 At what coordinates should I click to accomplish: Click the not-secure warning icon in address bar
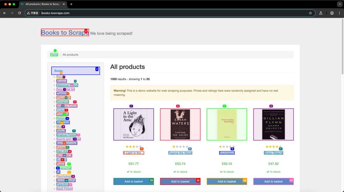coord(28,13)
